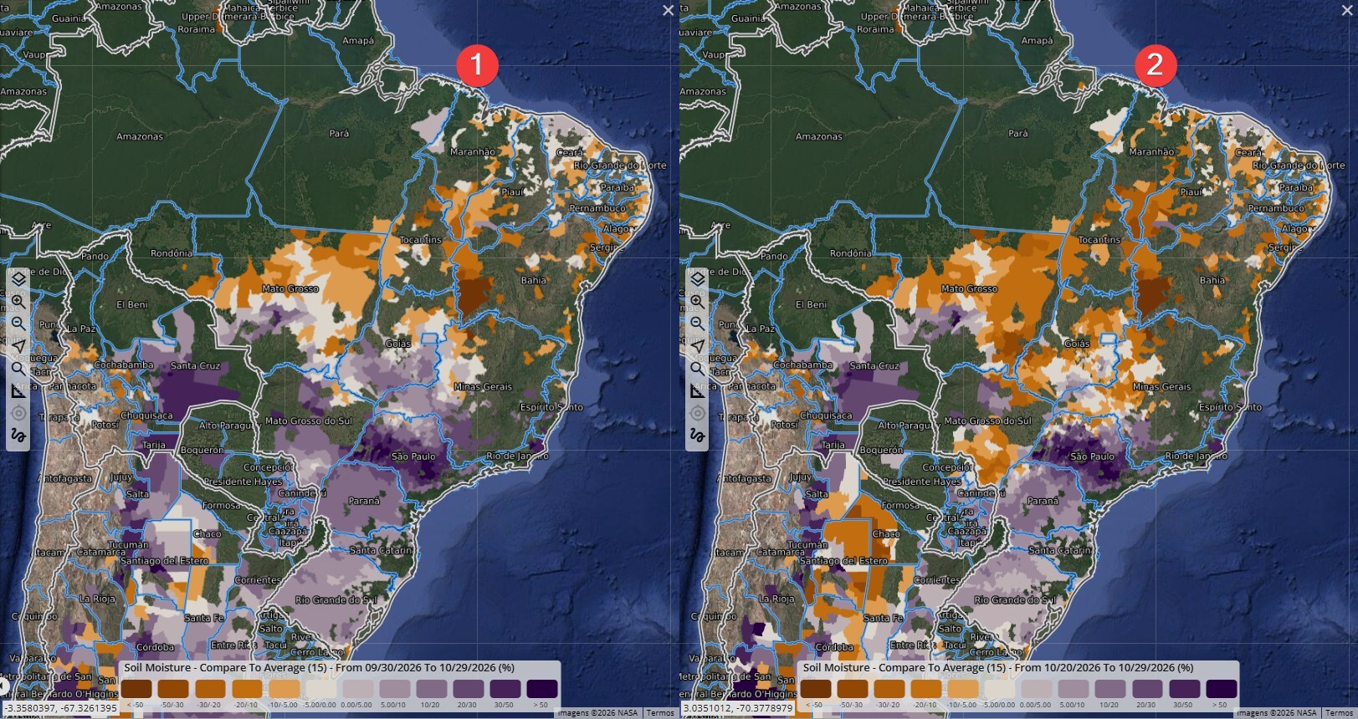
Task: Click the target locate icon in right map
Action: [x=697, y=413]
